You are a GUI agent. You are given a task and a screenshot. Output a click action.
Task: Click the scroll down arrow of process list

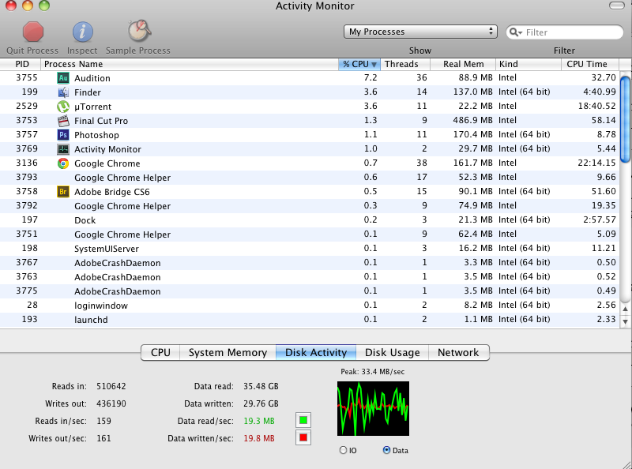(x=625, y=321)
